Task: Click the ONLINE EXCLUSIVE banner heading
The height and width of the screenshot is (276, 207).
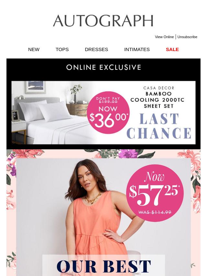Action: click(x=103, y=68)
